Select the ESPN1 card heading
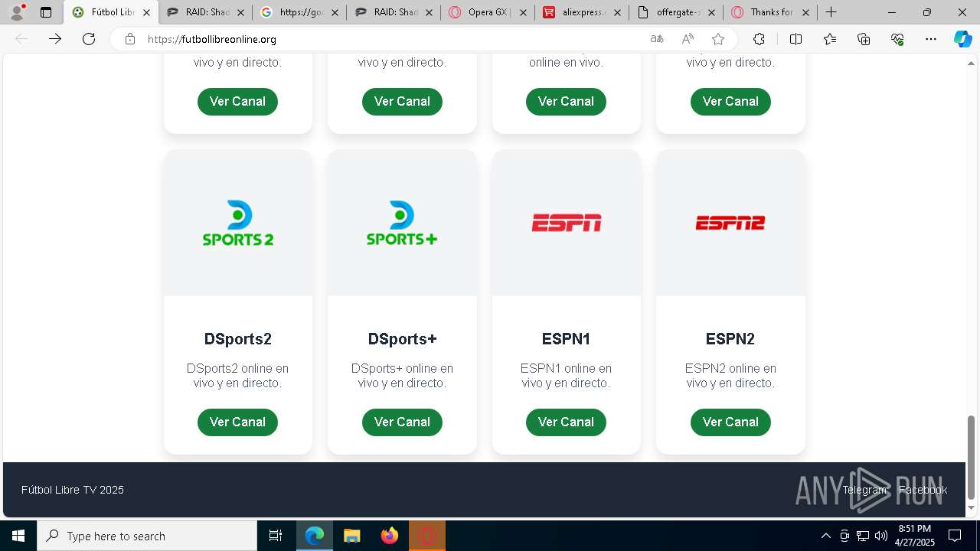 [566, 339]
